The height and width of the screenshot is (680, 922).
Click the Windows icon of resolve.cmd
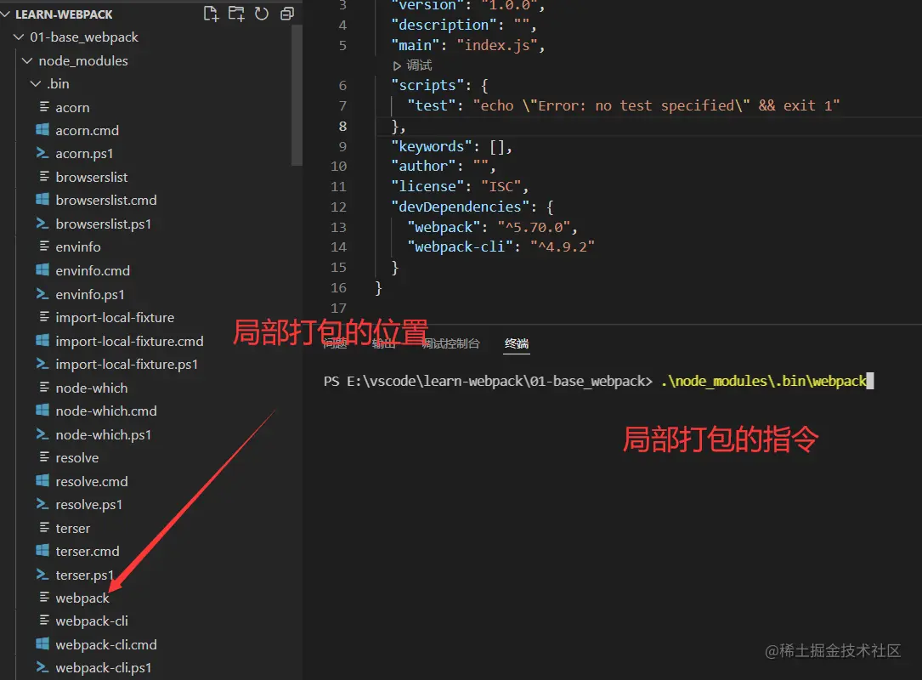coord(42,480)
